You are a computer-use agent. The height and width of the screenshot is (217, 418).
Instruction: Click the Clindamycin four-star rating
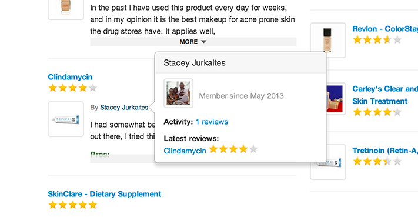coord(72,88)
